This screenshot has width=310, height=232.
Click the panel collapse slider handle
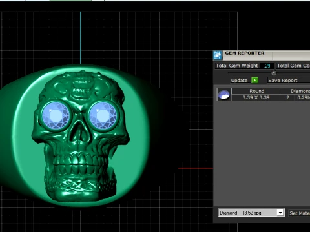[x=274, y=73]
